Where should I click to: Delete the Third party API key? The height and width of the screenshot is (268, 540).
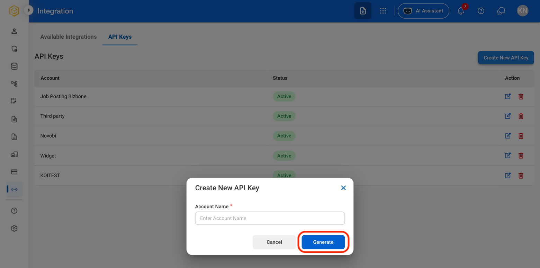[x=521, y=116]
